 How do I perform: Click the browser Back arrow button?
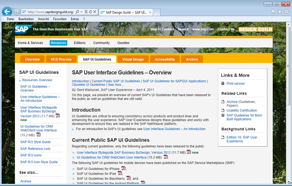7,12
